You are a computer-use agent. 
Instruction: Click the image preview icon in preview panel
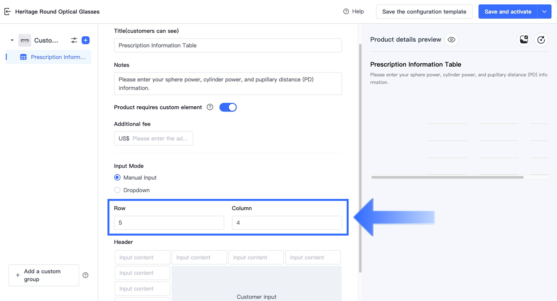click(524, 40)
